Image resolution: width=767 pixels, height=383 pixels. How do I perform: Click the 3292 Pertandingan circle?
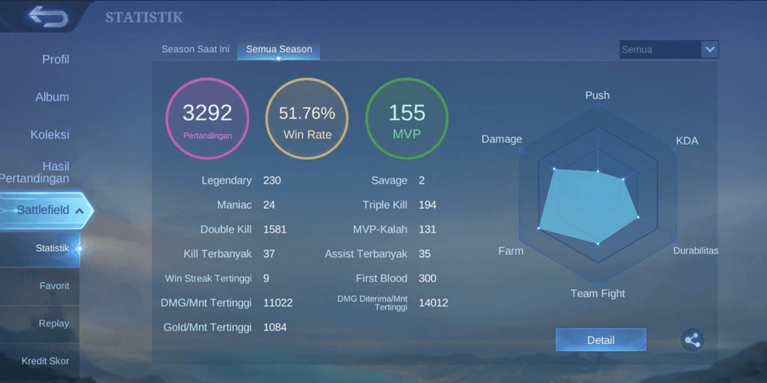(207, 119)
